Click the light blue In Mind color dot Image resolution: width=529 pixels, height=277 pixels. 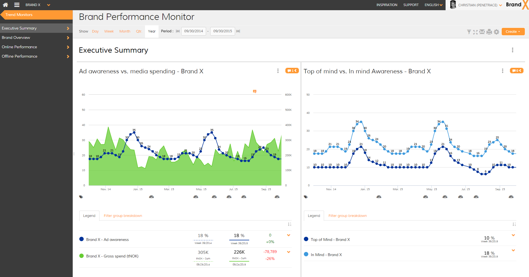click(x=306, y=254)
